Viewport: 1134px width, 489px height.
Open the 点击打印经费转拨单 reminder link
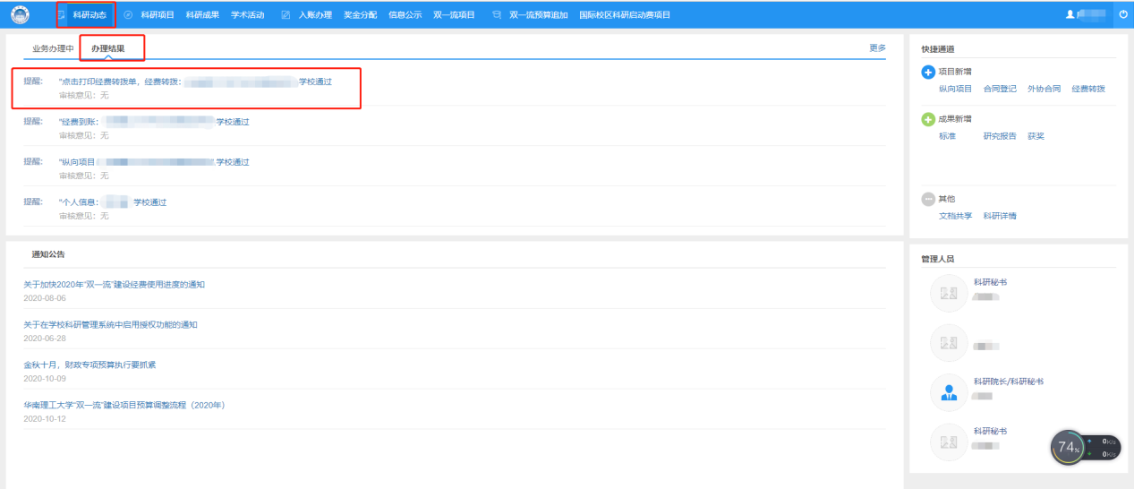[195, 81]
